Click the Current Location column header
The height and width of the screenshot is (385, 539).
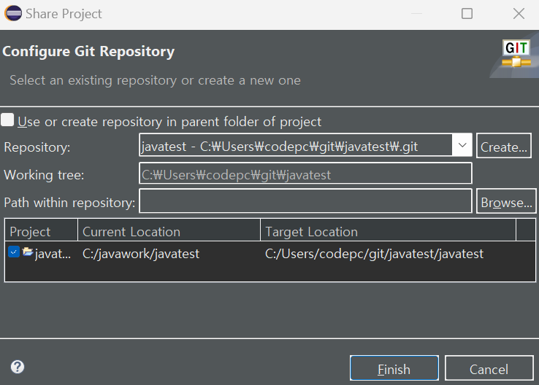coord(169,230)
